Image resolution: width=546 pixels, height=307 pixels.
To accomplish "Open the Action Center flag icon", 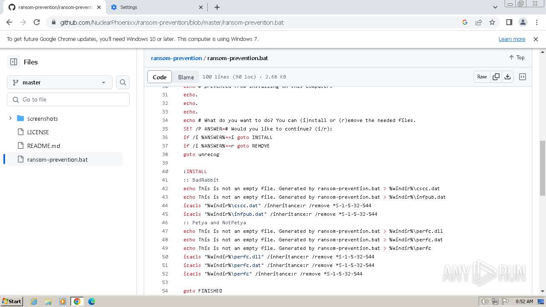I will [x=505, y=301].
